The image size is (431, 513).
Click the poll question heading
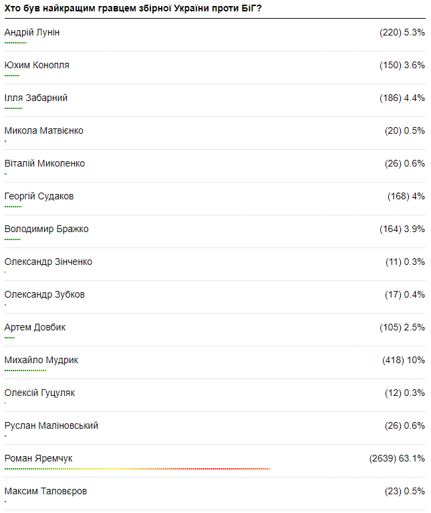point(132,8)
